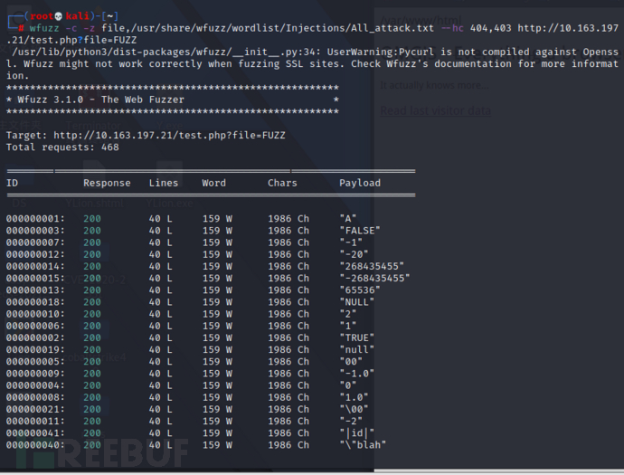Click the 'Chars' column header
Screen dimensions: 624x475
pos(282,183)
